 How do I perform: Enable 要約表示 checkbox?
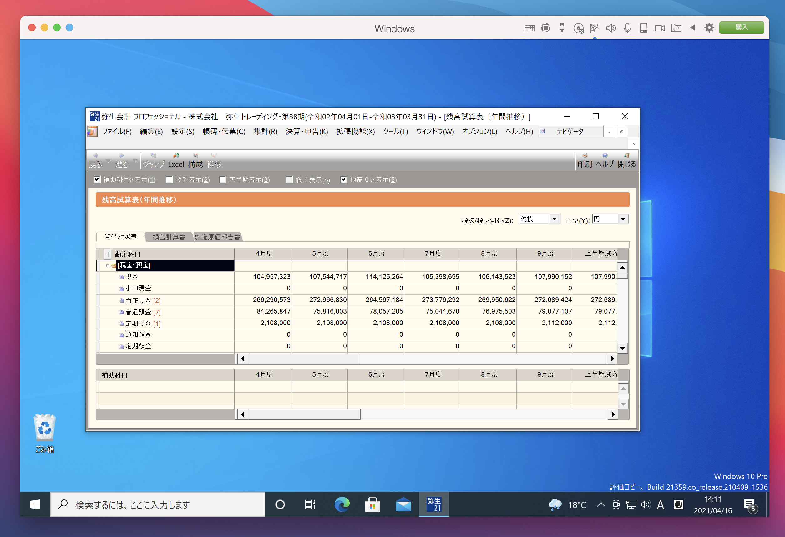pos(169,179)
